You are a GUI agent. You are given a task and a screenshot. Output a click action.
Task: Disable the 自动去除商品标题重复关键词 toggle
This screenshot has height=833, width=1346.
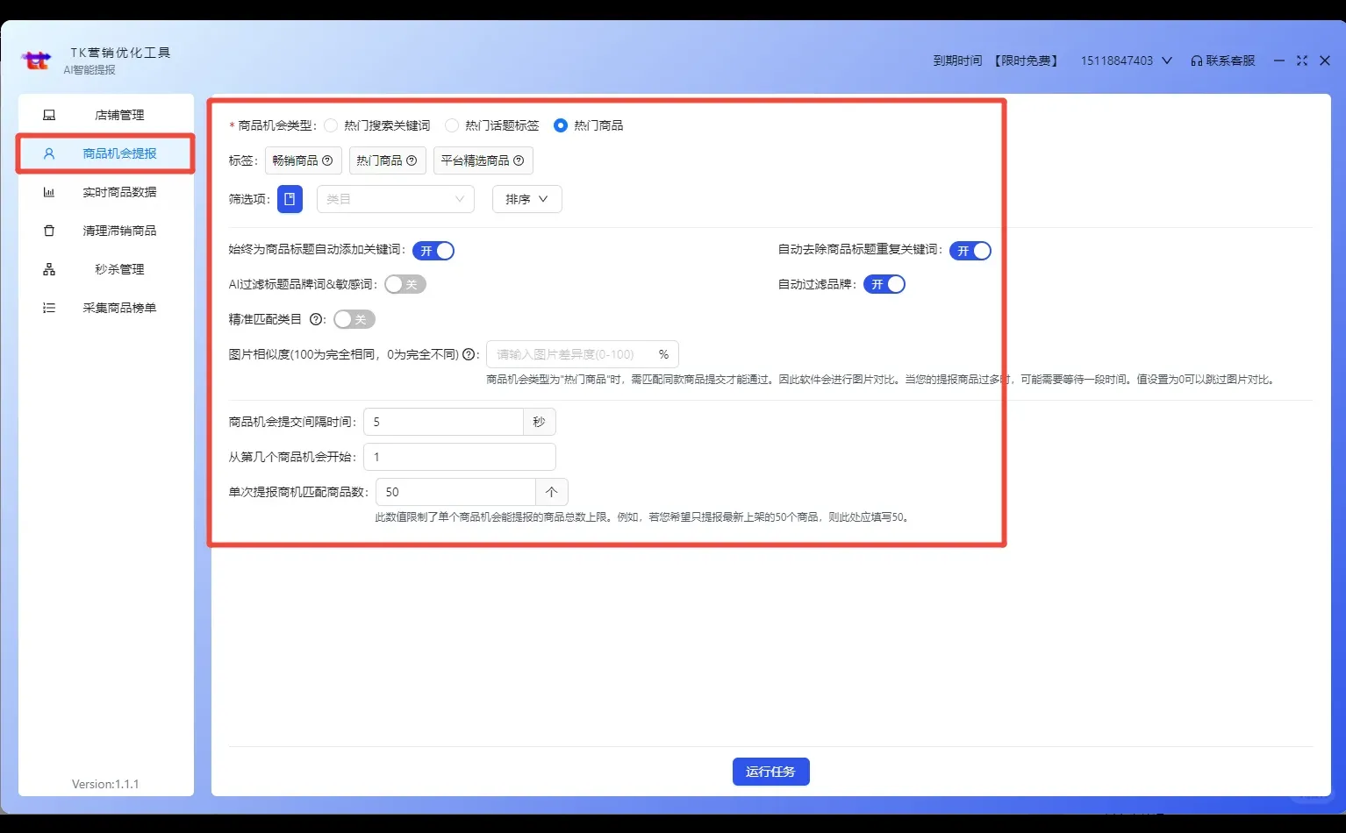[970, 251]
